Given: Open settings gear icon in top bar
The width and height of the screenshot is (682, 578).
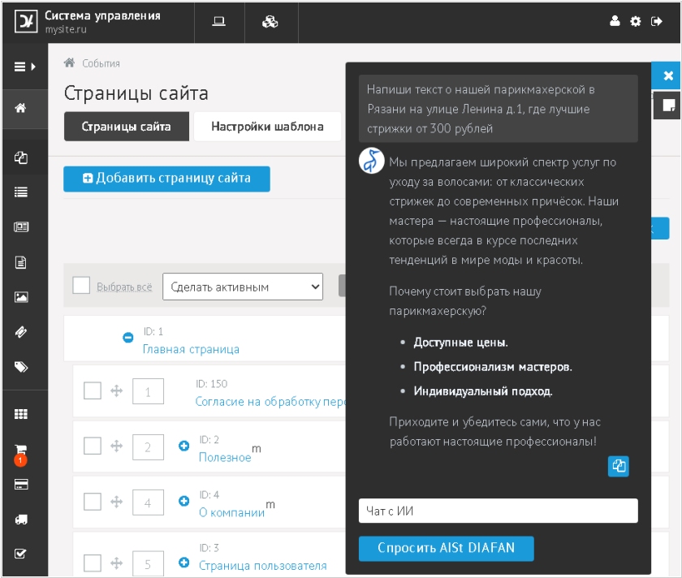Looking at the screenshot, I should [636, 21].
